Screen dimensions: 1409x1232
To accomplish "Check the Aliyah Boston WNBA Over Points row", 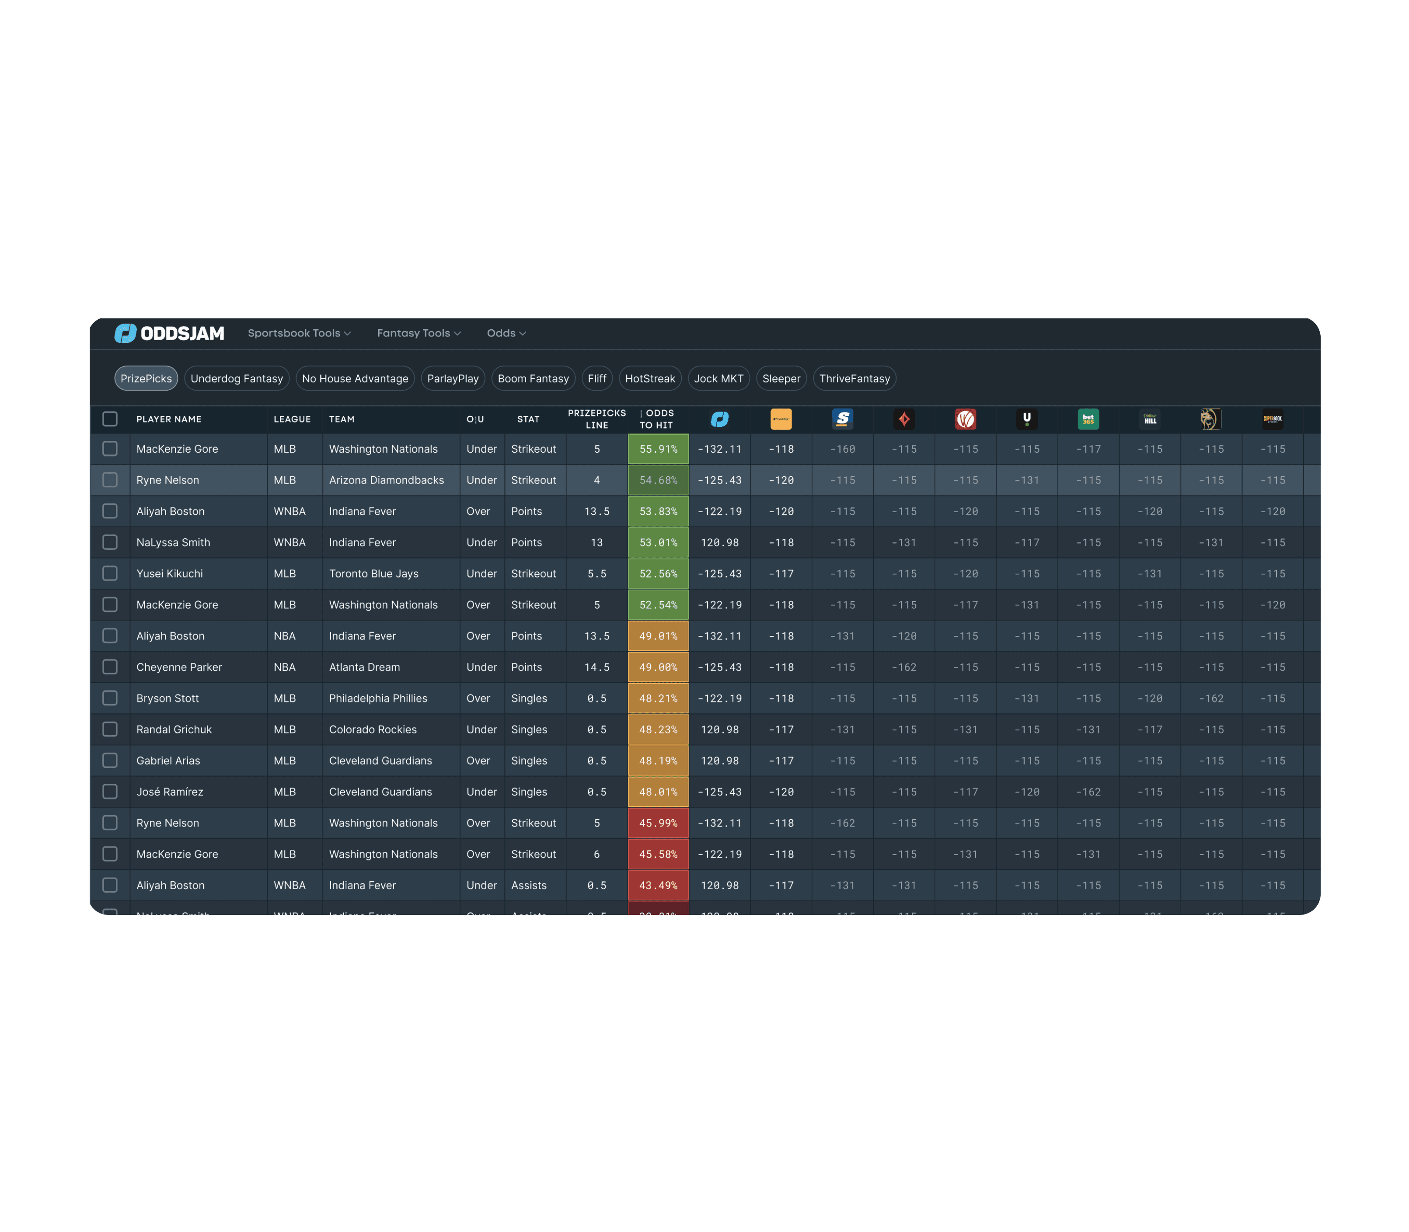I will (110, 512).
